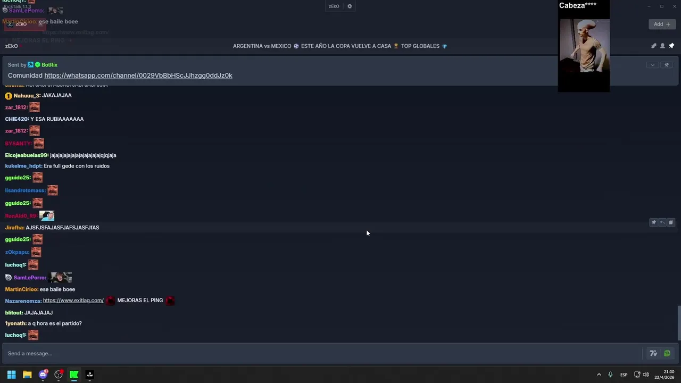
Task: Click the zOkpapu username
Action: click(18, 252)
